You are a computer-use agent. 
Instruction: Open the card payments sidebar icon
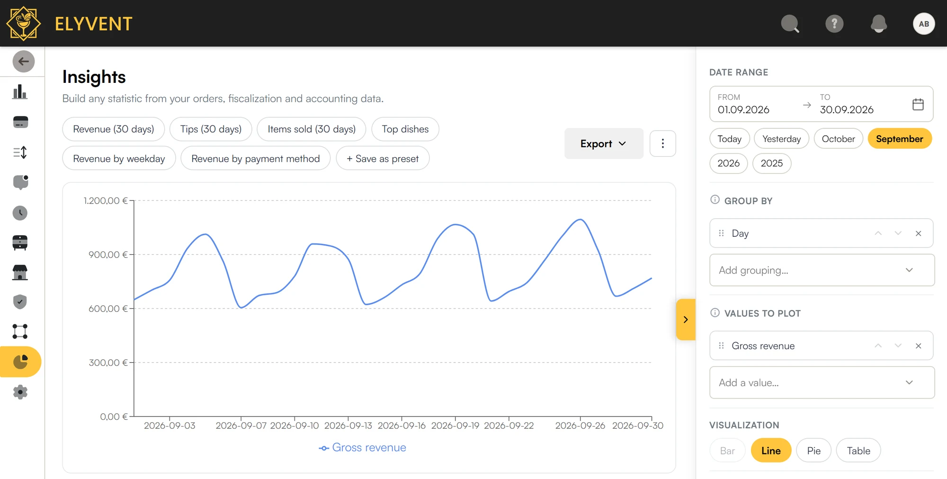tap(20, 122)
